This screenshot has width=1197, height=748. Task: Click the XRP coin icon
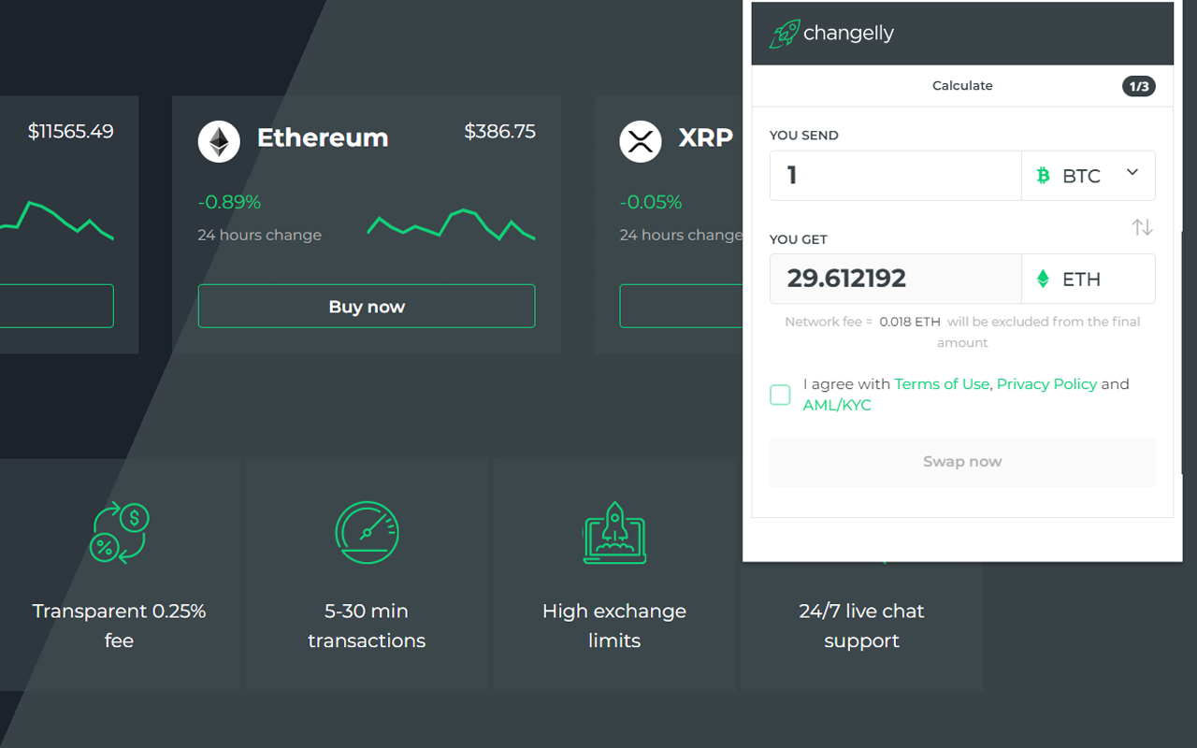[x=641, y=141]
